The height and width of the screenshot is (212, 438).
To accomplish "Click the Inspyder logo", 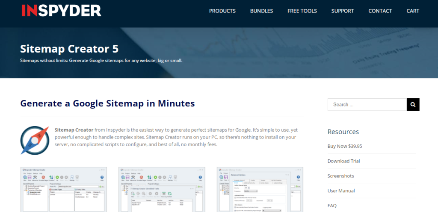I will coord(62,10).
